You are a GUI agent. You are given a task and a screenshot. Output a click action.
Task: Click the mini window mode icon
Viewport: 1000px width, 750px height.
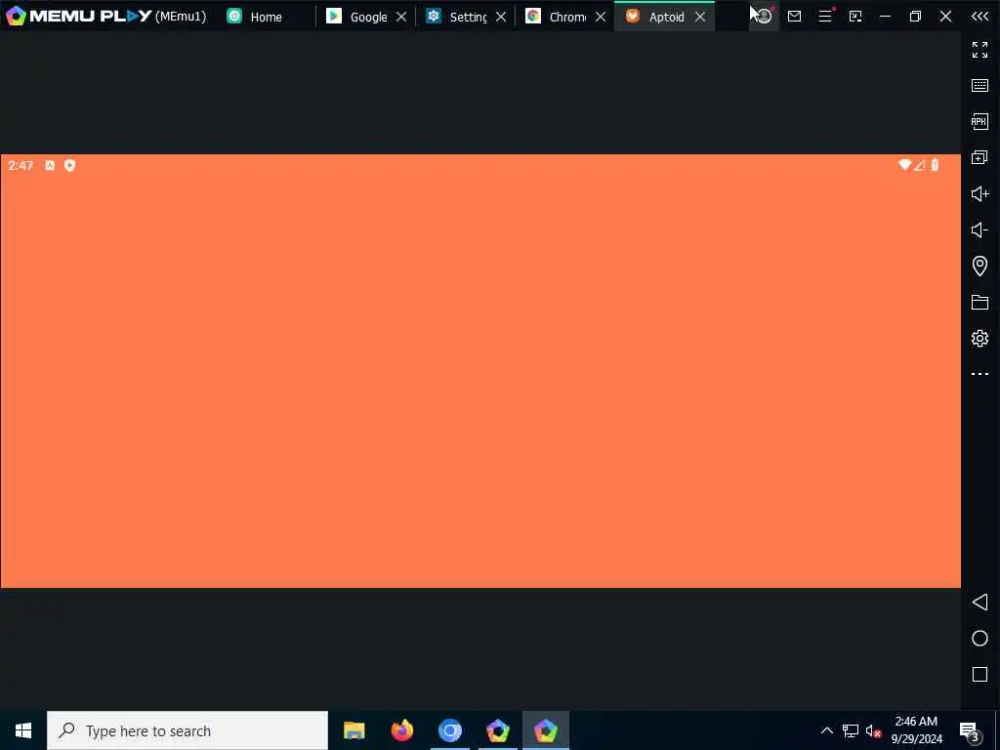[855, 16]
